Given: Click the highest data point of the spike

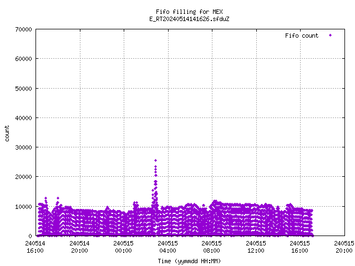Looking at the screenshot, I should tap(155, 160).
